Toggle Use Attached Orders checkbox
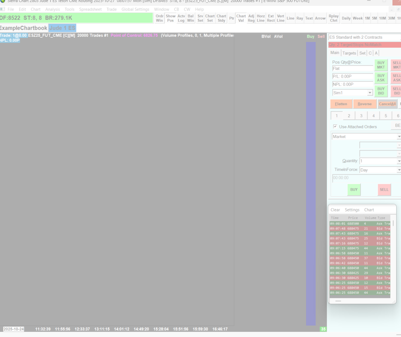 335,127
